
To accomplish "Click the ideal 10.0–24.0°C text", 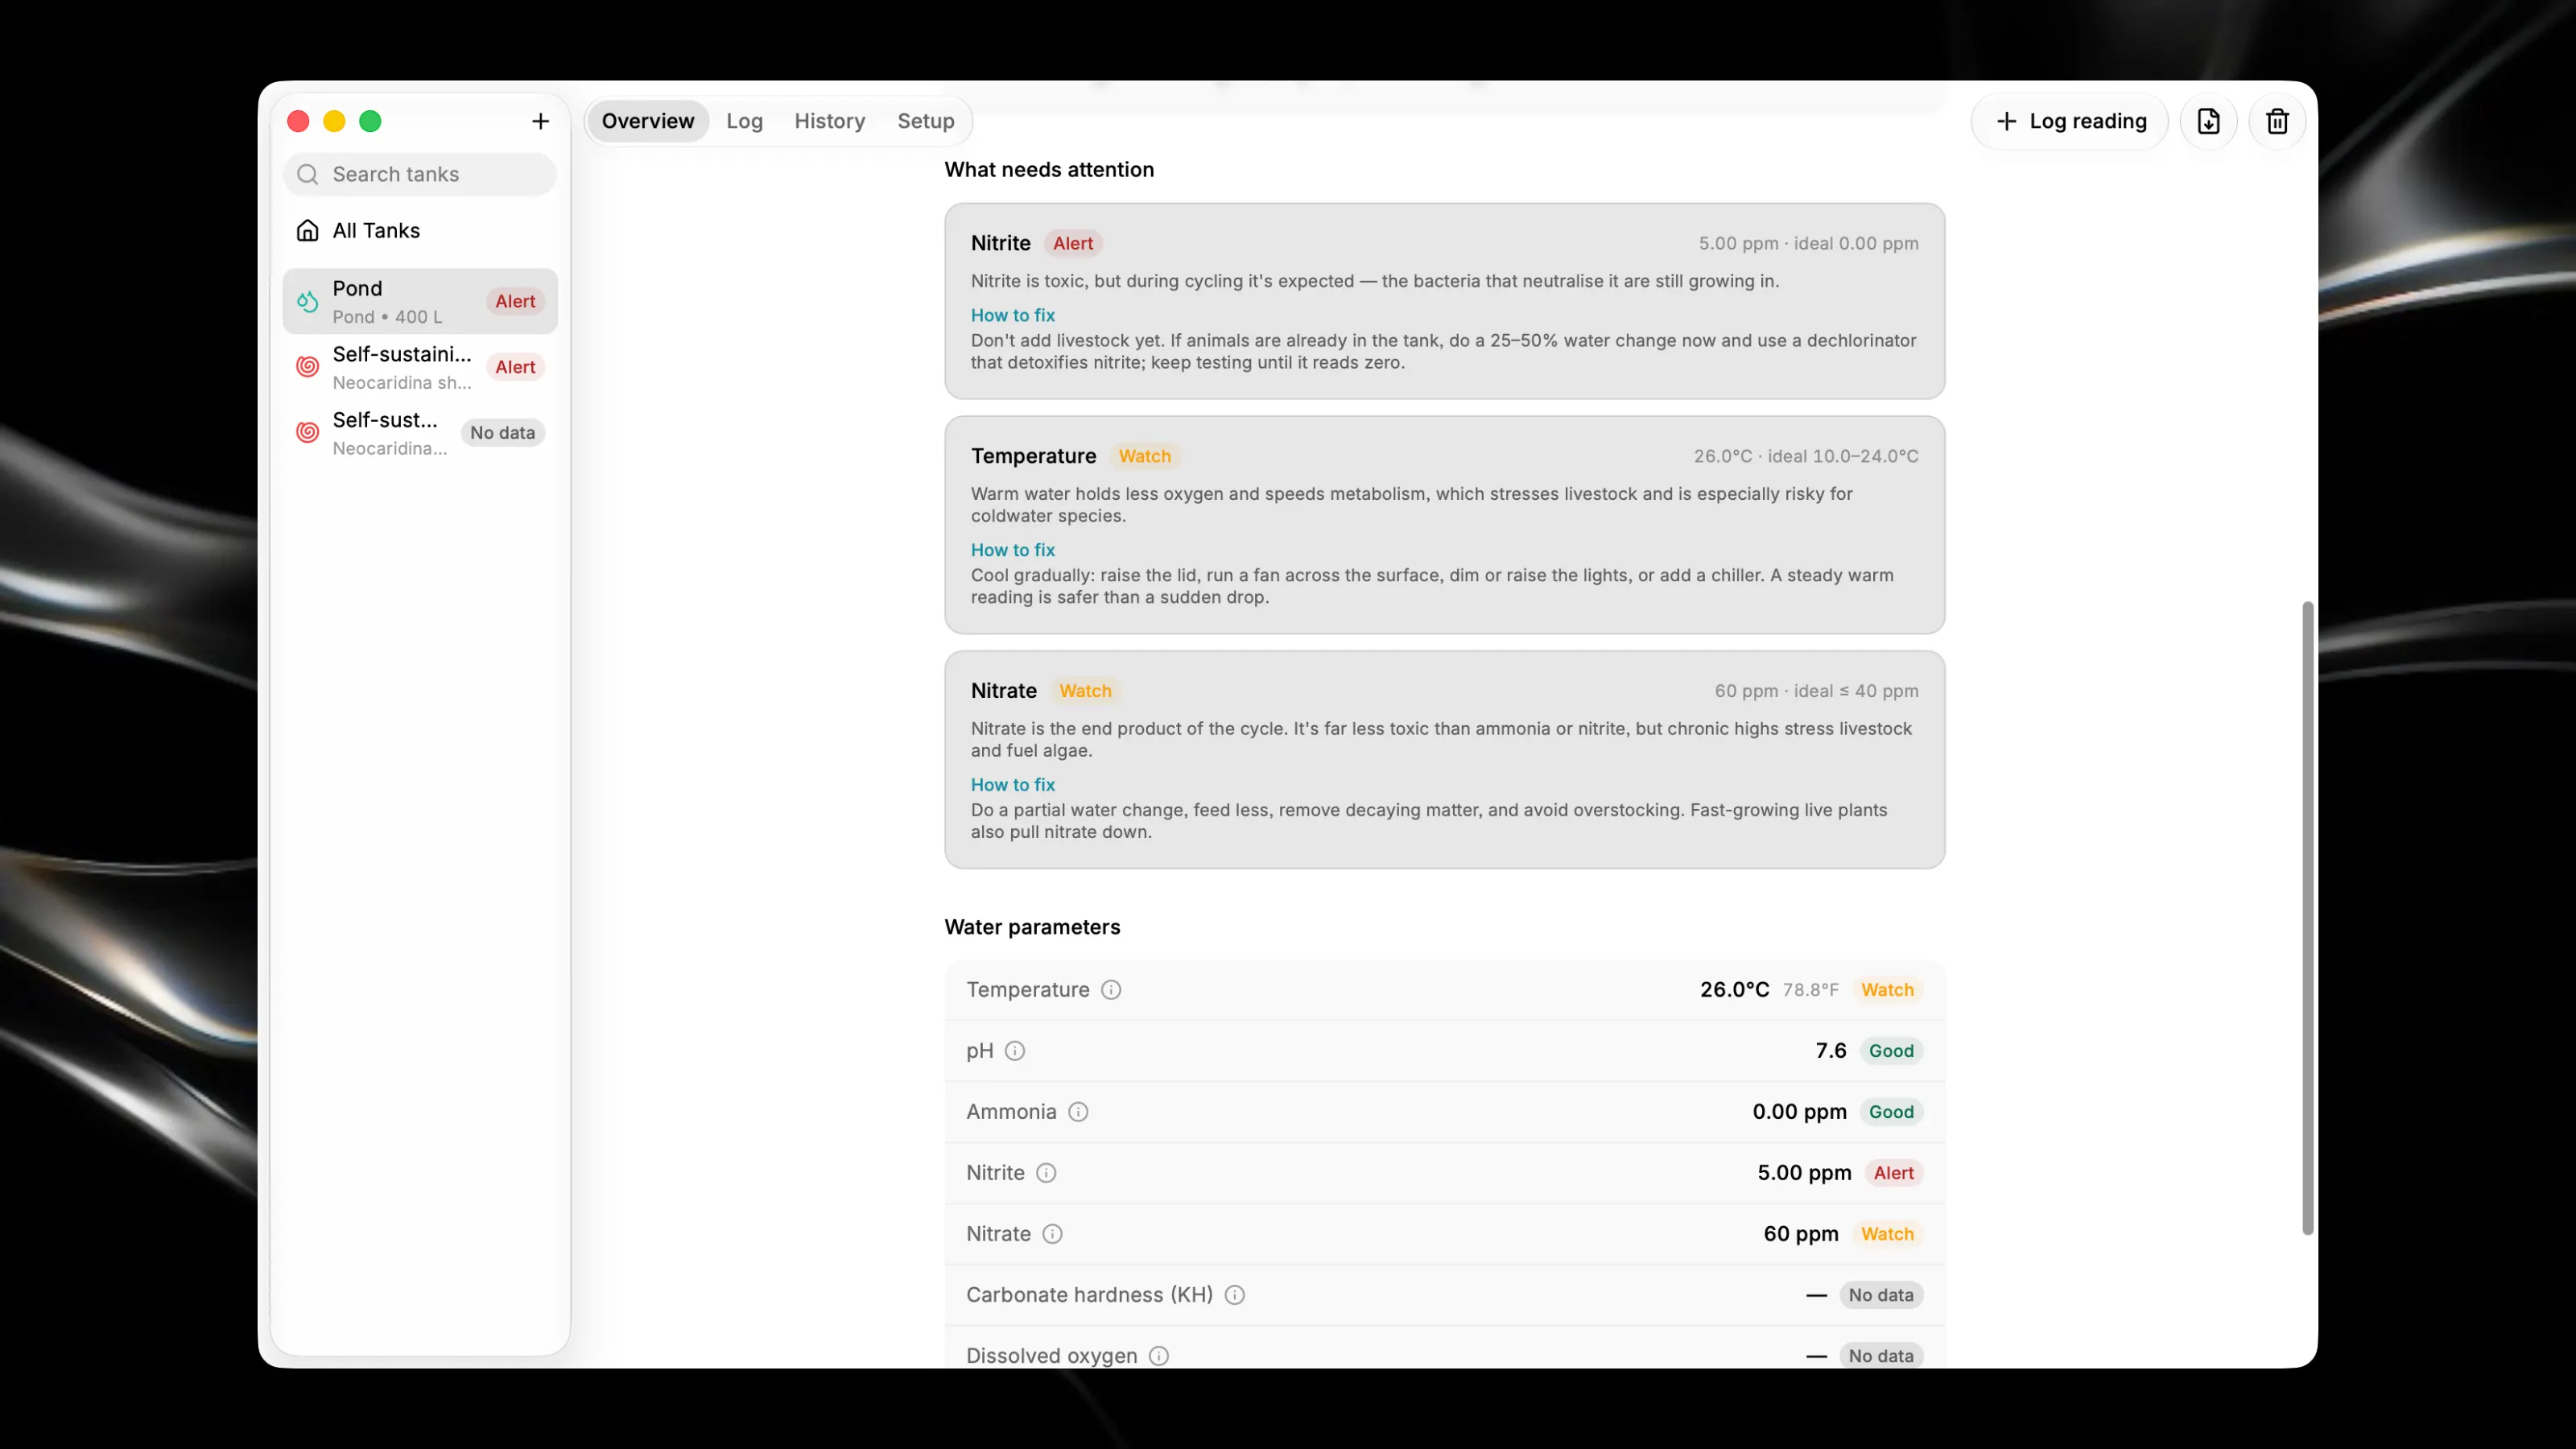I will coord(1843,456).
